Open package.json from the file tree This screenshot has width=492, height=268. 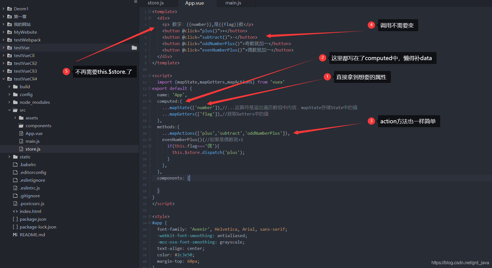[x=33, y=219]
